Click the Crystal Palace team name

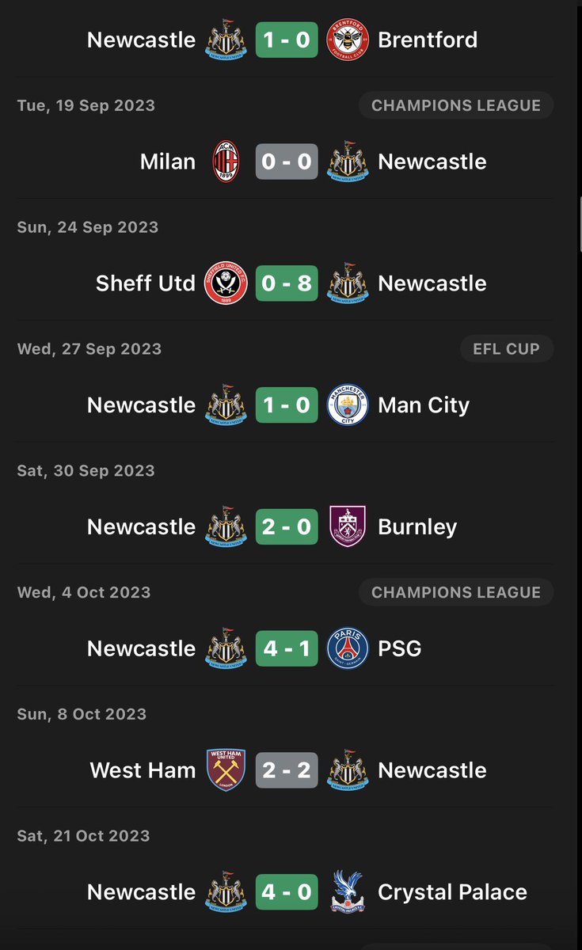452,892
